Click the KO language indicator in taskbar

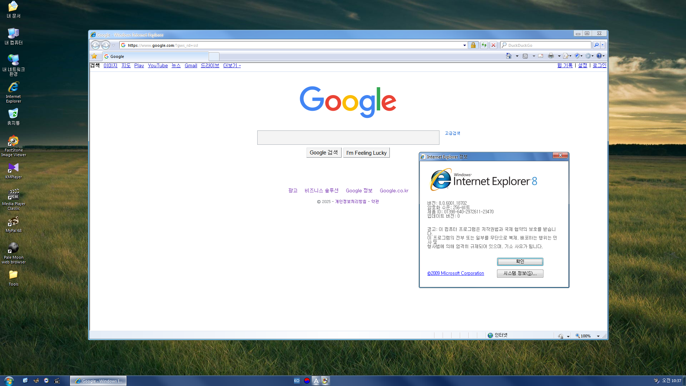[x=297, y=381]
